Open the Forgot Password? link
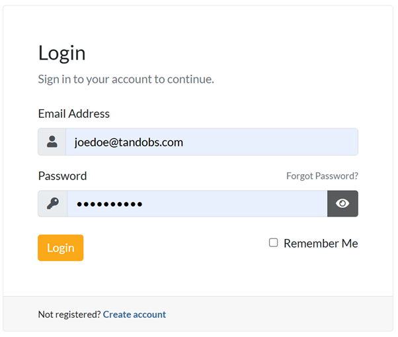Image resolution: width=398 pixels, height=337 pixels. (322, 176)
